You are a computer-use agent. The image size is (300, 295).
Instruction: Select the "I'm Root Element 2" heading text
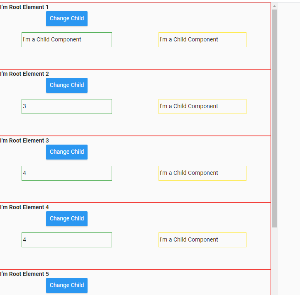coord(24,74)
